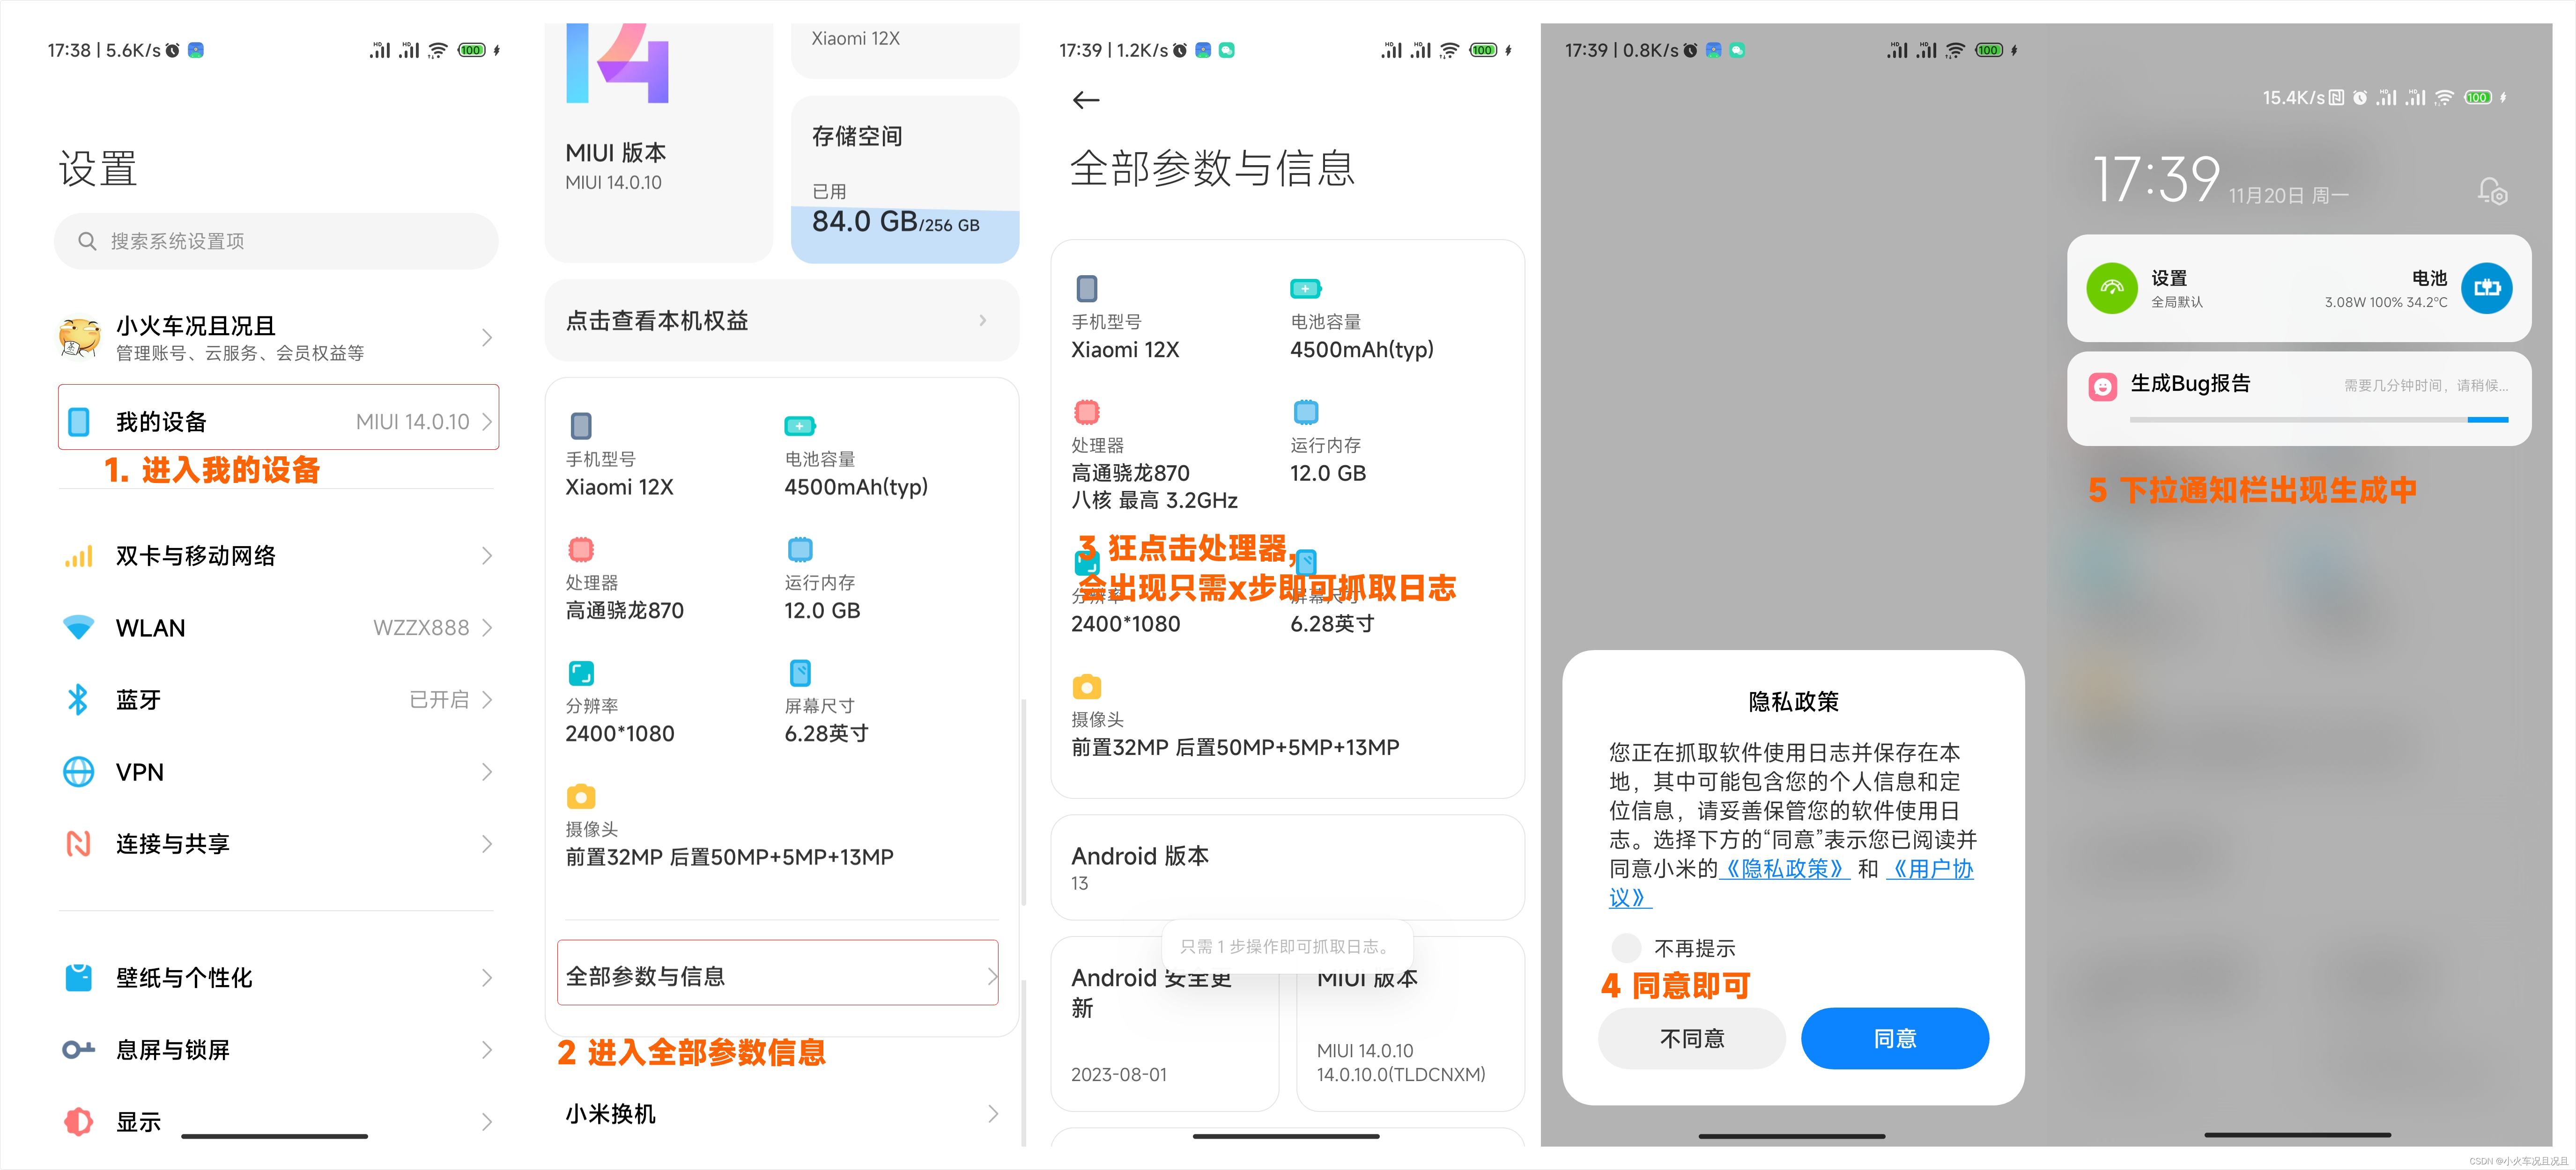This screenshot has height=1170, width=2576.
Task: Tap the back arrow on 全部参数与信息 page
Action: (1085, 100)
